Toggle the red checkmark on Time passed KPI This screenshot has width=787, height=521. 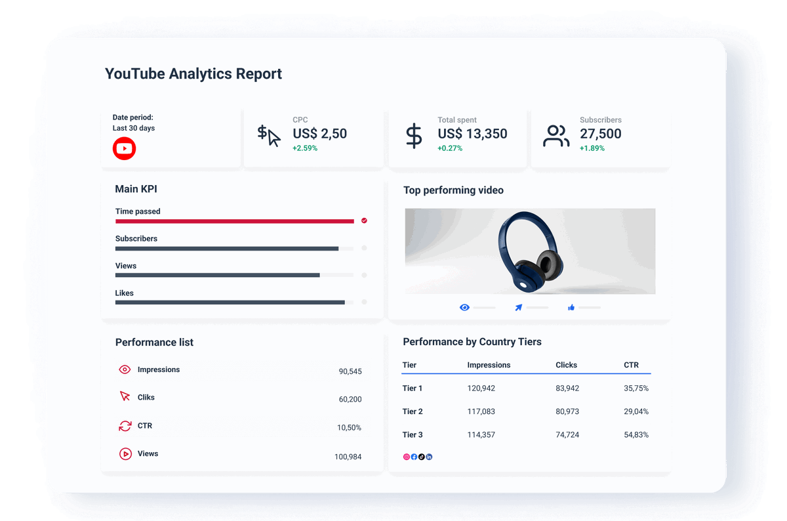click(x=364, y=220)
